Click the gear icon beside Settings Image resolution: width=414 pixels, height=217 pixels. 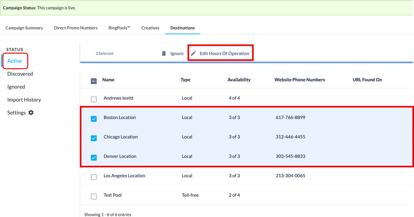coord(31,113)
